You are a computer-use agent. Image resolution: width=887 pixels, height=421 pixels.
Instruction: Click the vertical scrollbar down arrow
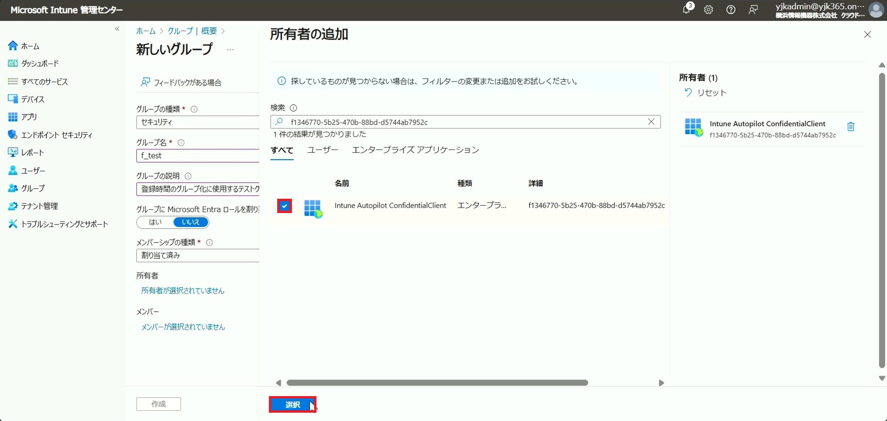click(882, 378)
